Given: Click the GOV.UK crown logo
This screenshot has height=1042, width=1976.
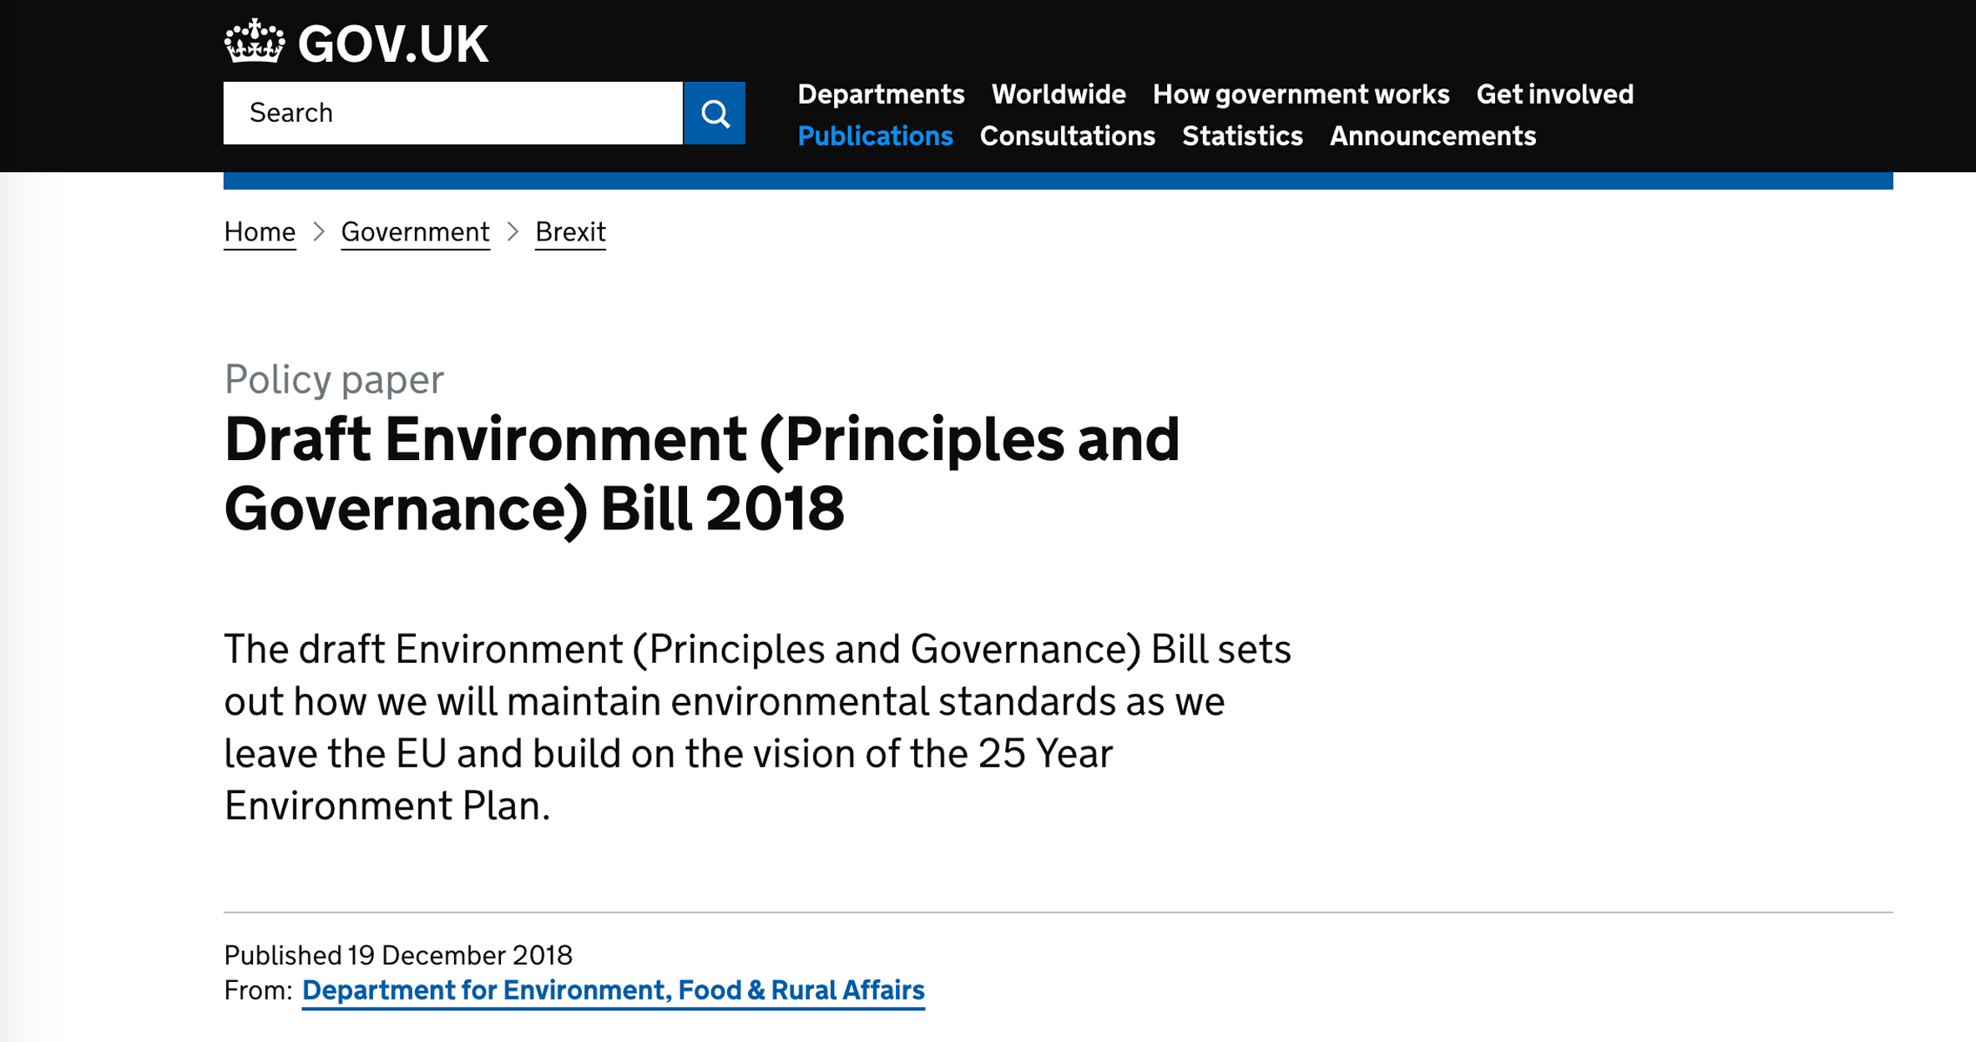Looking at the screenshot, I should click(255, 42).
